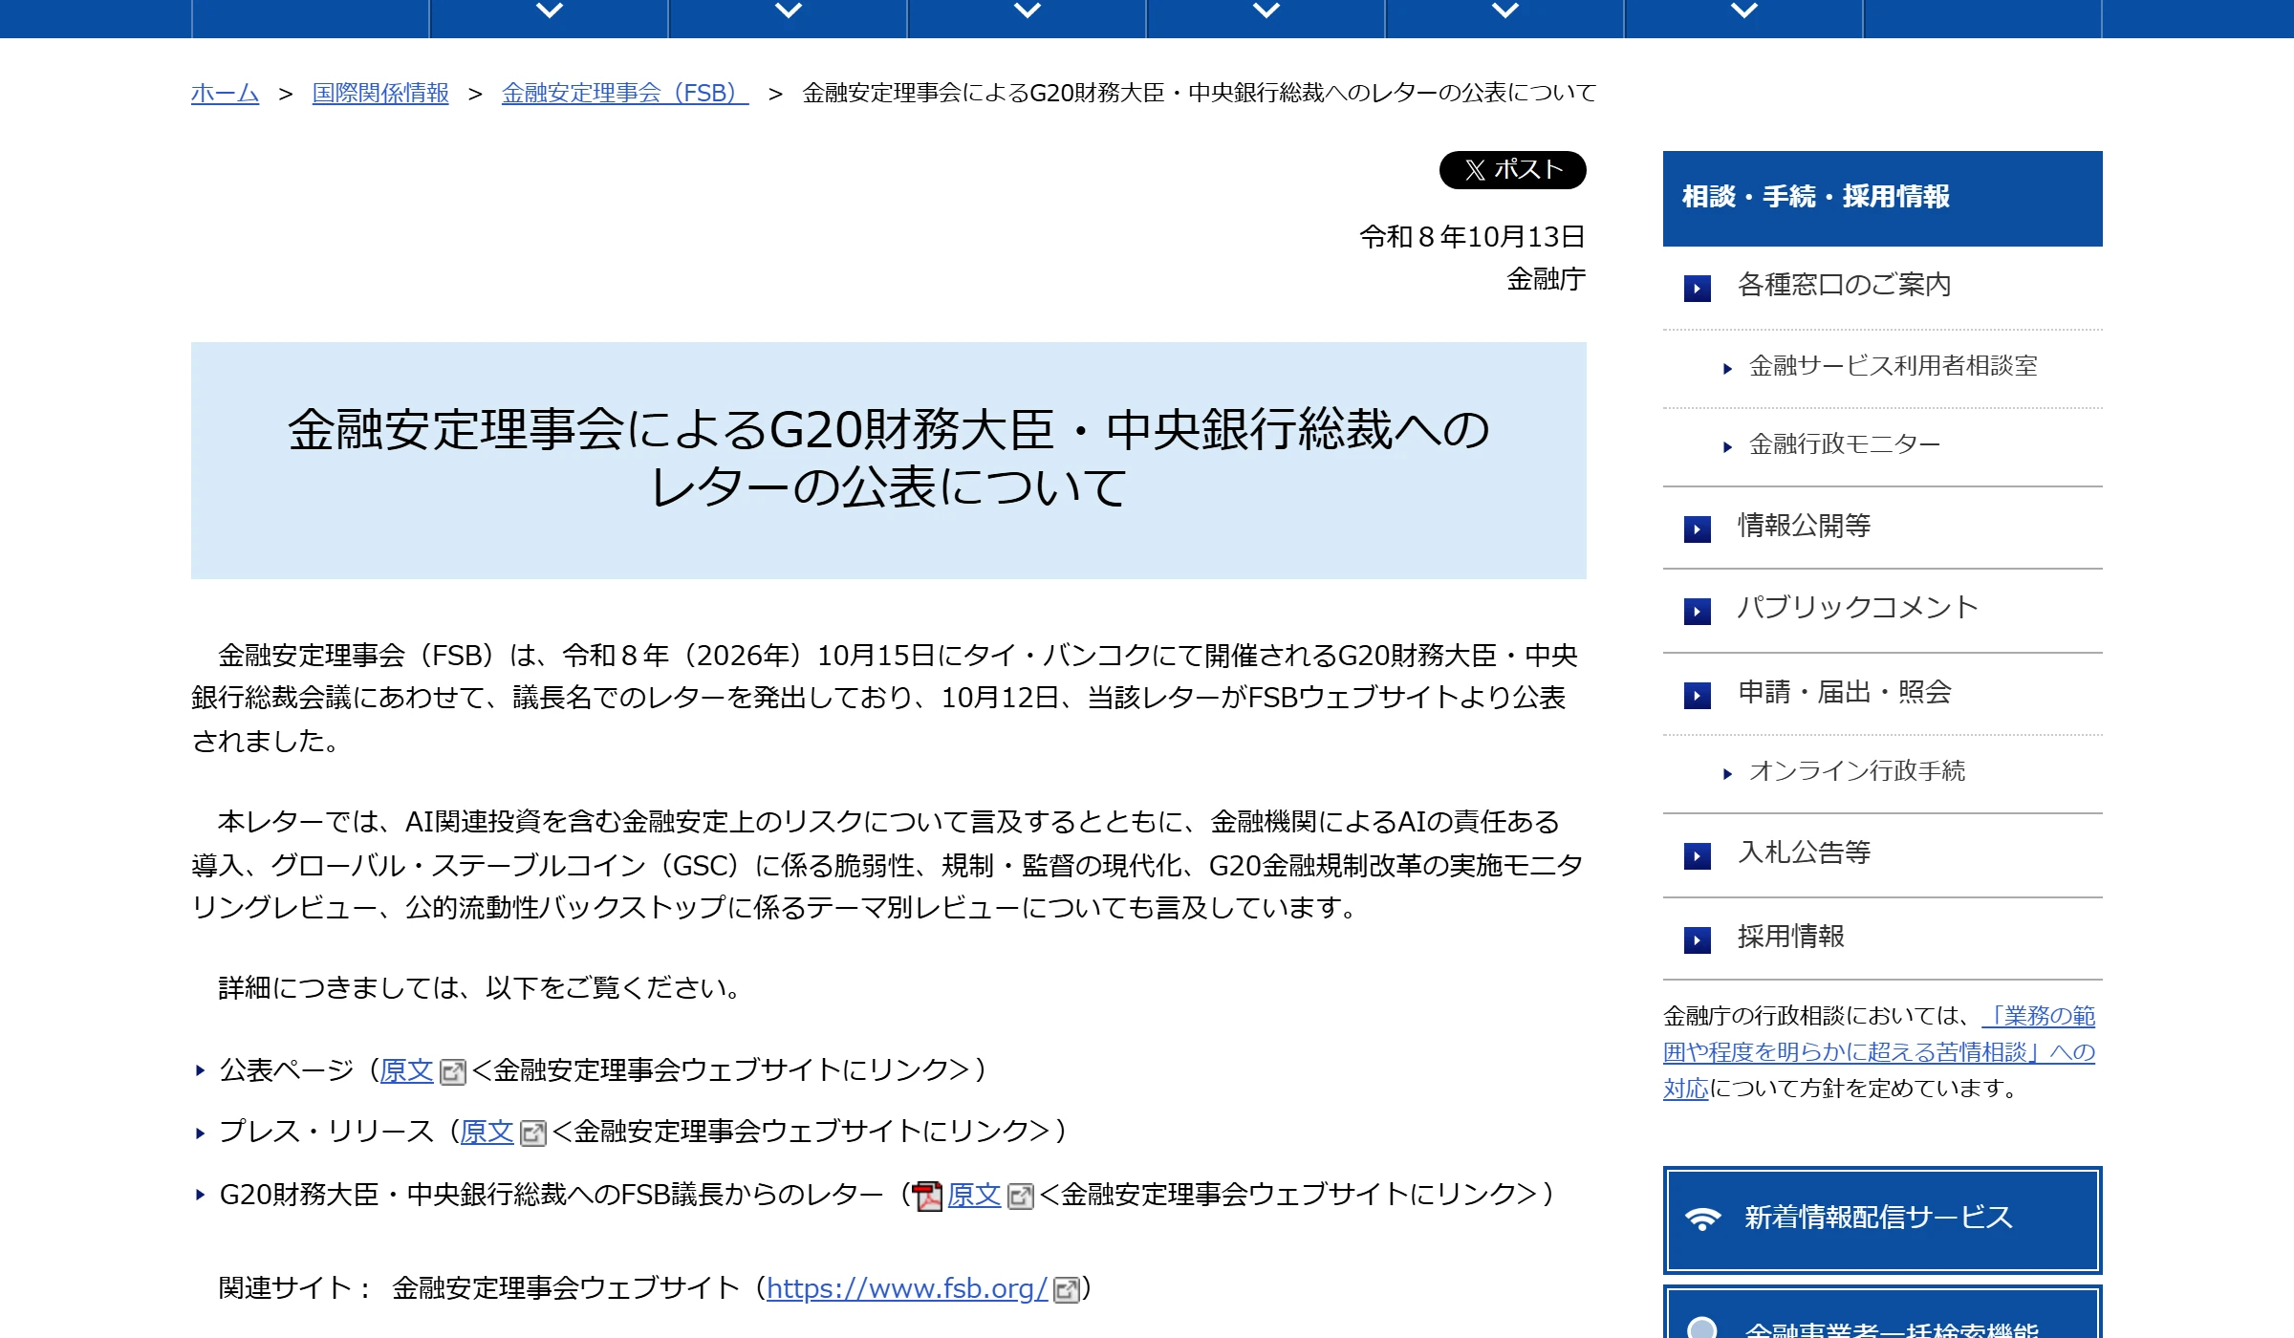Open 金融行政モニター sidebar link
This screenshot has height=1338, width=2294.
click(1845, 444)
